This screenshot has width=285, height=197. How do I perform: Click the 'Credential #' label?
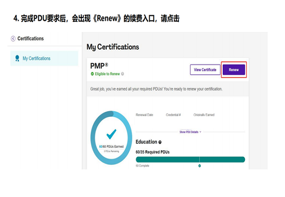click(173, 115)
